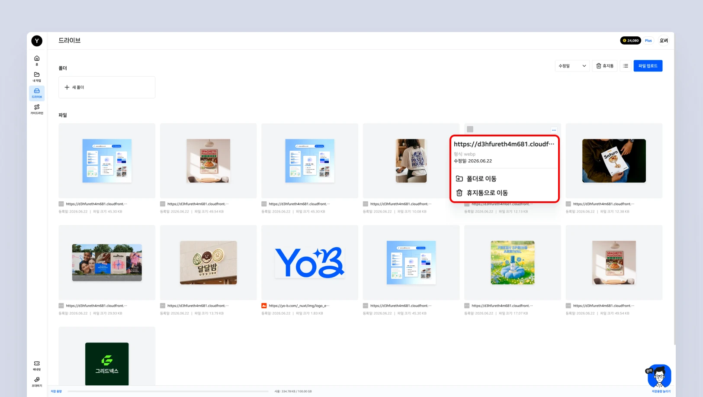The image size is (703, 397).
Task: Open 내 작업 in the sidebar
Action: [37, 77]
